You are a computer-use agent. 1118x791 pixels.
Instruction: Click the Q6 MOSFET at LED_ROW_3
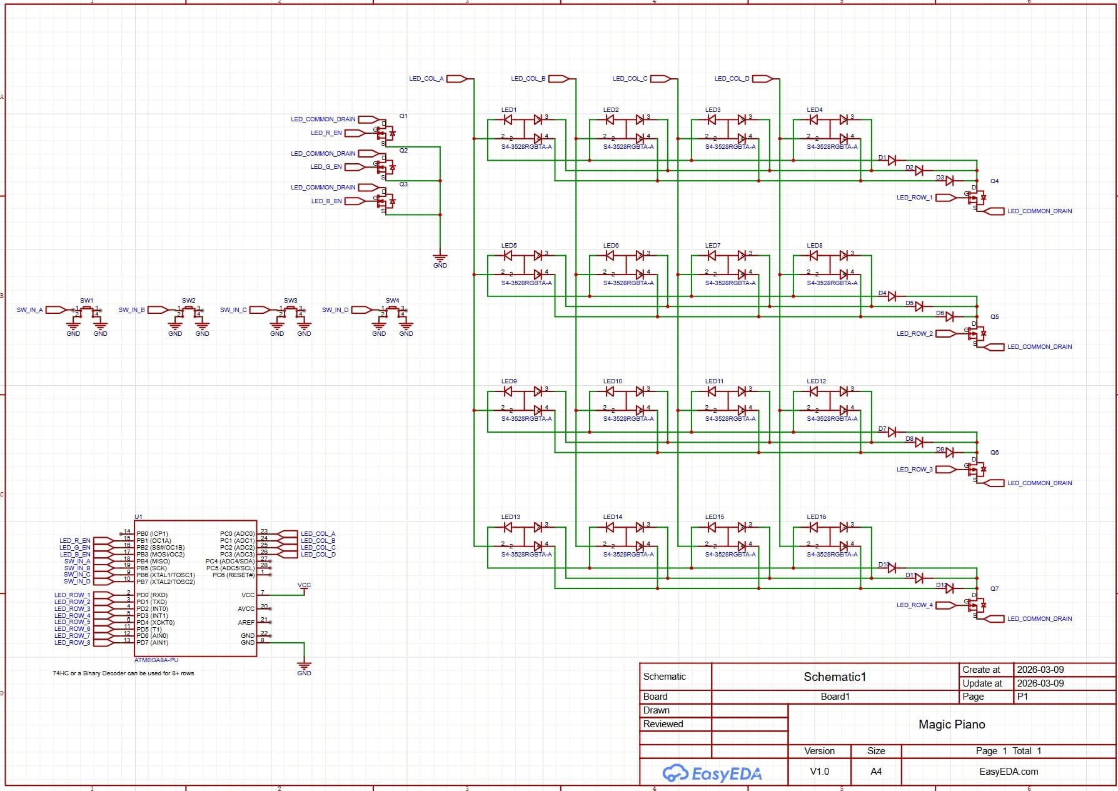coord(976,469)
